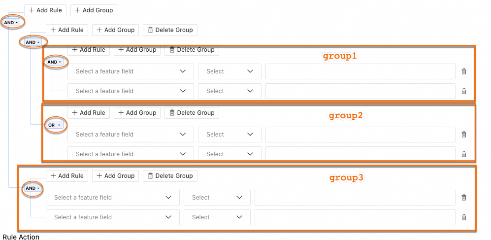Click first value input field in group1
This screenshot has height=240, width=491.
click(360, 71)
